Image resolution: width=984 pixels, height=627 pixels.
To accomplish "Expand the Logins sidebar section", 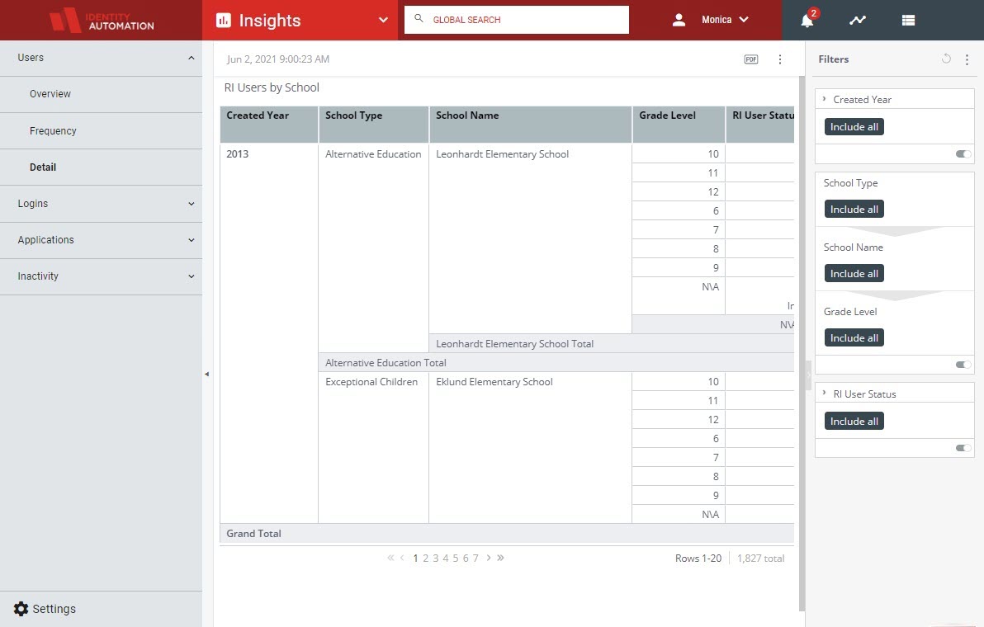I will click(191, 204).
